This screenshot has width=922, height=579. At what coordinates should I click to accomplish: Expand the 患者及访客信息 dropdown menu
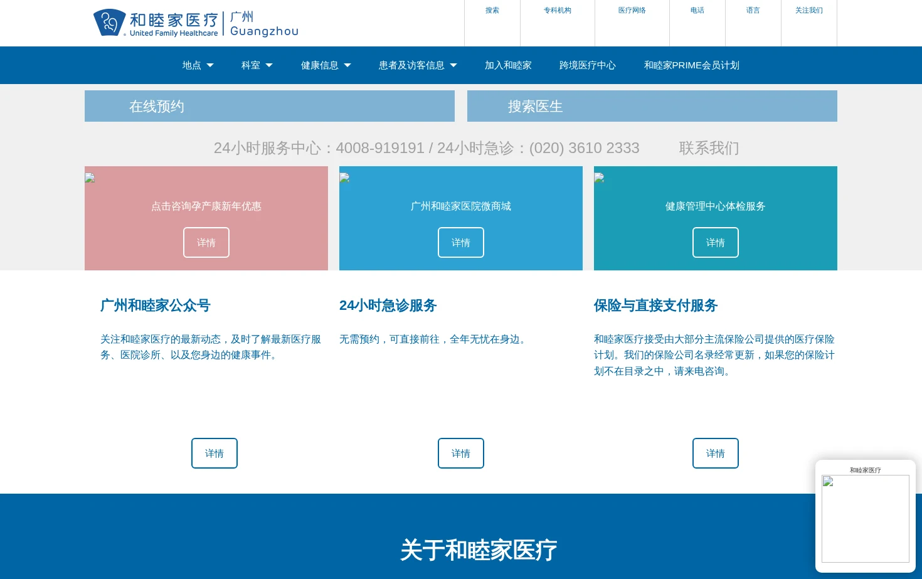coord(418,65)
